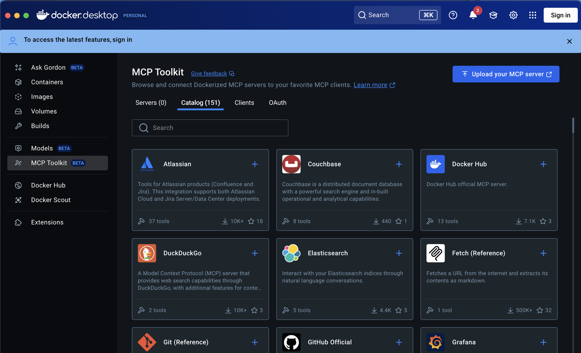Add the Docker Hub server with plus icon
This screenshot has width=581, height=353.
tap(543, 164)
